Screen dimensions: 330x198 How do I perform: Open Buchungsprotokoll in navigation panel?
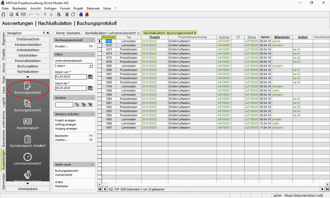pyautogui.click(x=28, y=88)
